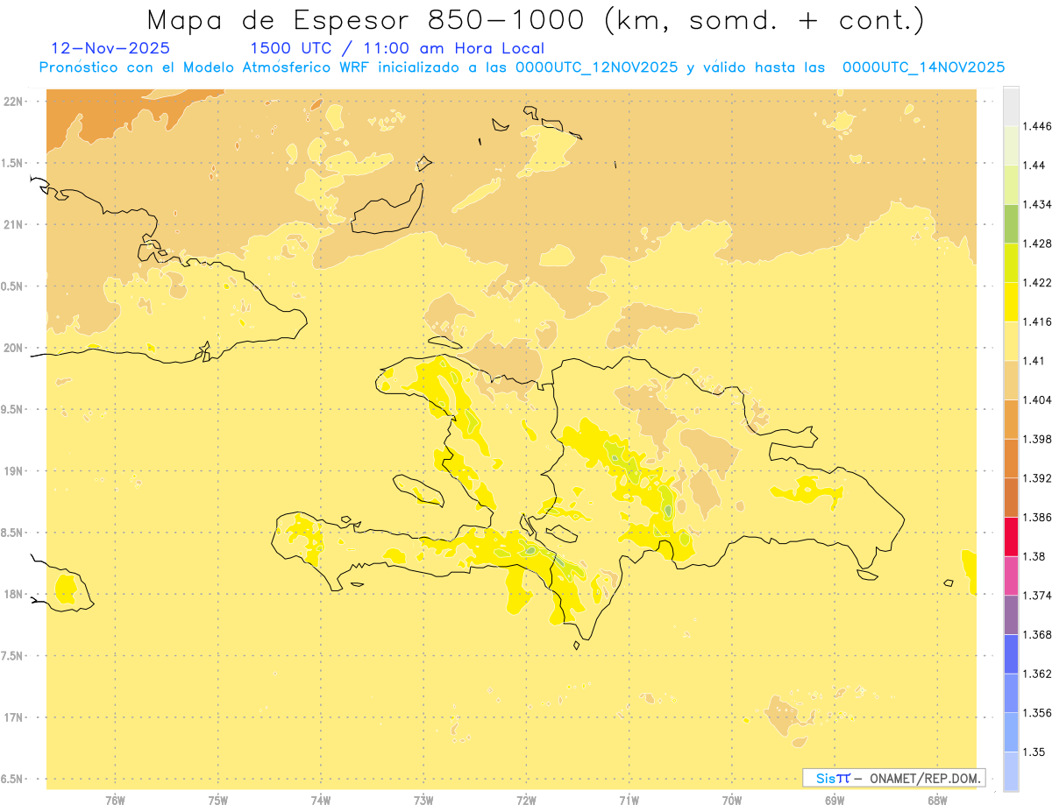Click the legend value 1.404
This screenshot has width=1052, height=812.
click(x=1037, y=399)
